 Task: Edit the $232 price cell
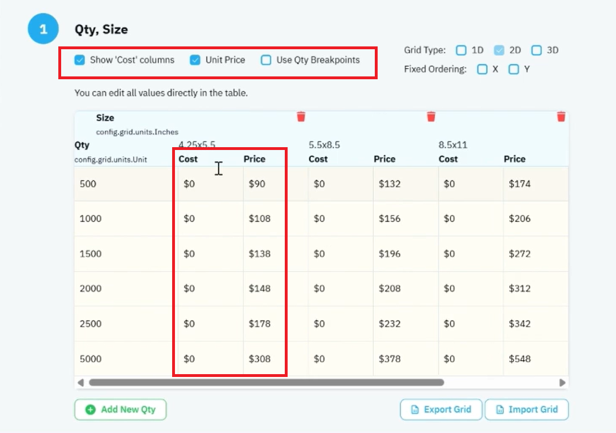click(x=406, y=324)
